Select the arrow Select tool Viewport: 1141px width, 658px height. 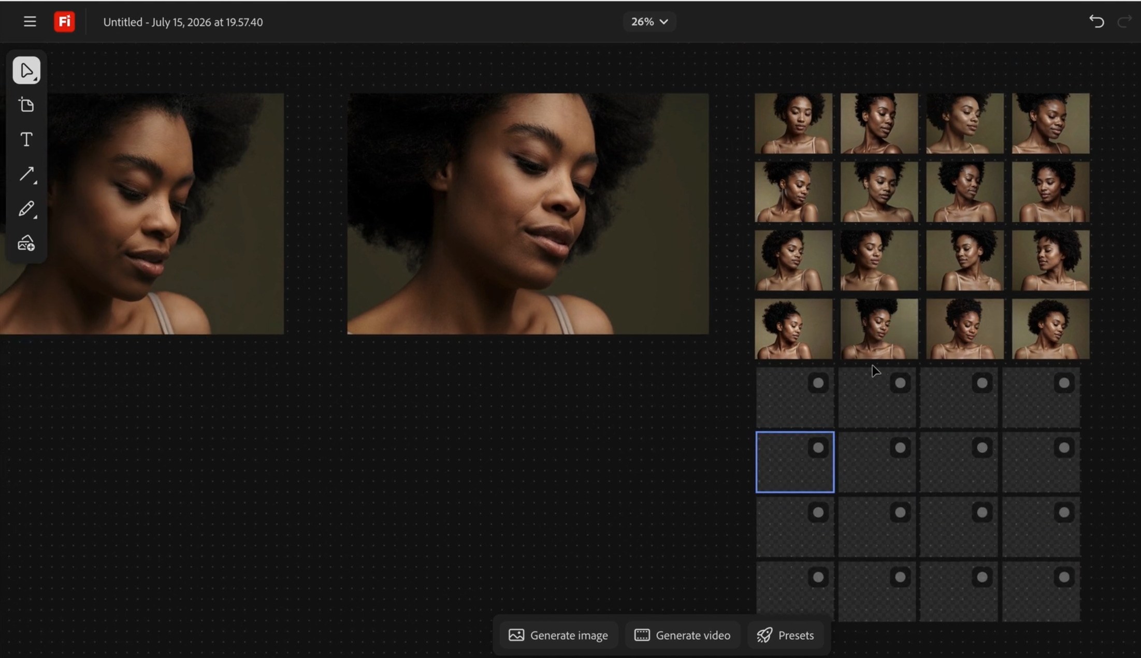26,70
